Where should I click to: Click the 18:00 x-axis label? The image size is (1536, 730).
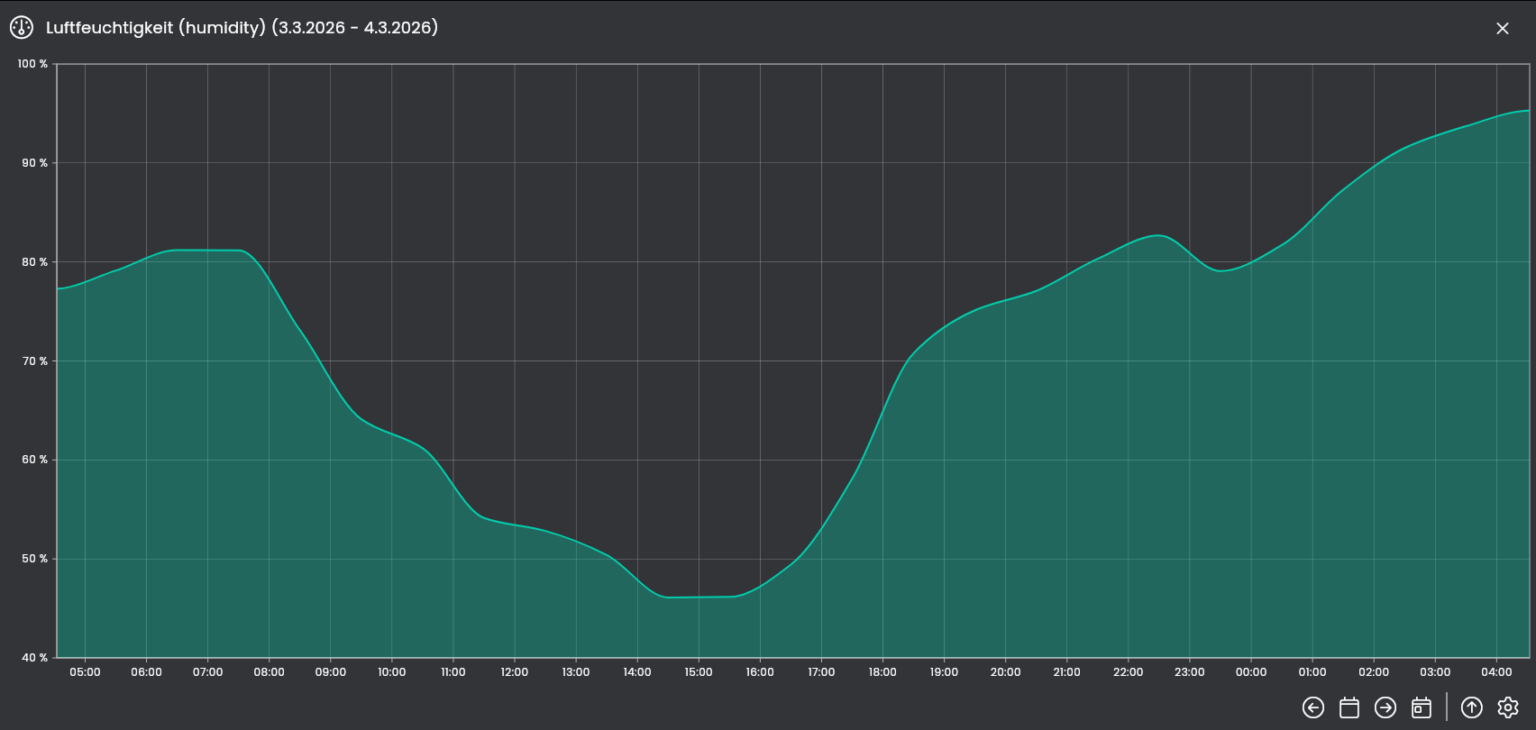882,672
